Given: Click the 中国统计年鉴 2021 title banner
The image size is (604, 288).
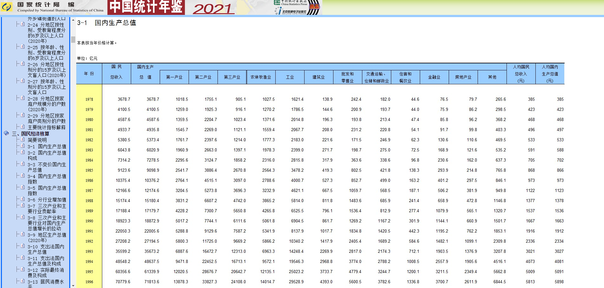Looking at the screenshot, I should pyautogui.click(x=172, y=7).
